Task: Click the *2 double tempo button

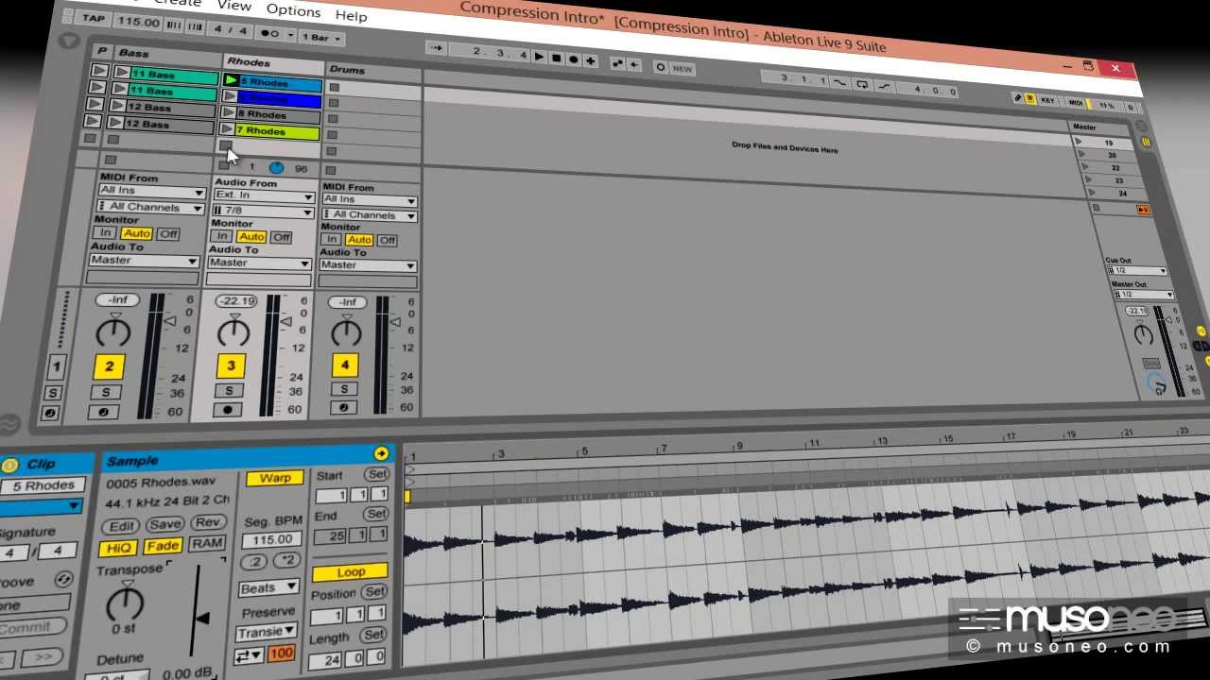Action: pos(285,560)
